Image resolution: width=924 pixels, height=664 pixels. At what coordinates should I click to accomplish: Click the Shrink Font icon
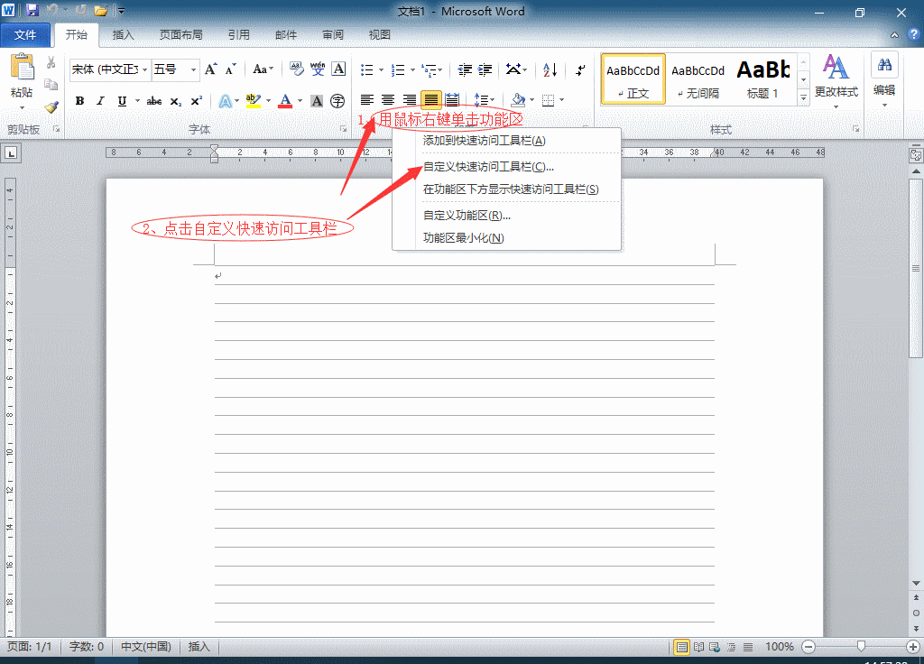(230, 69)
